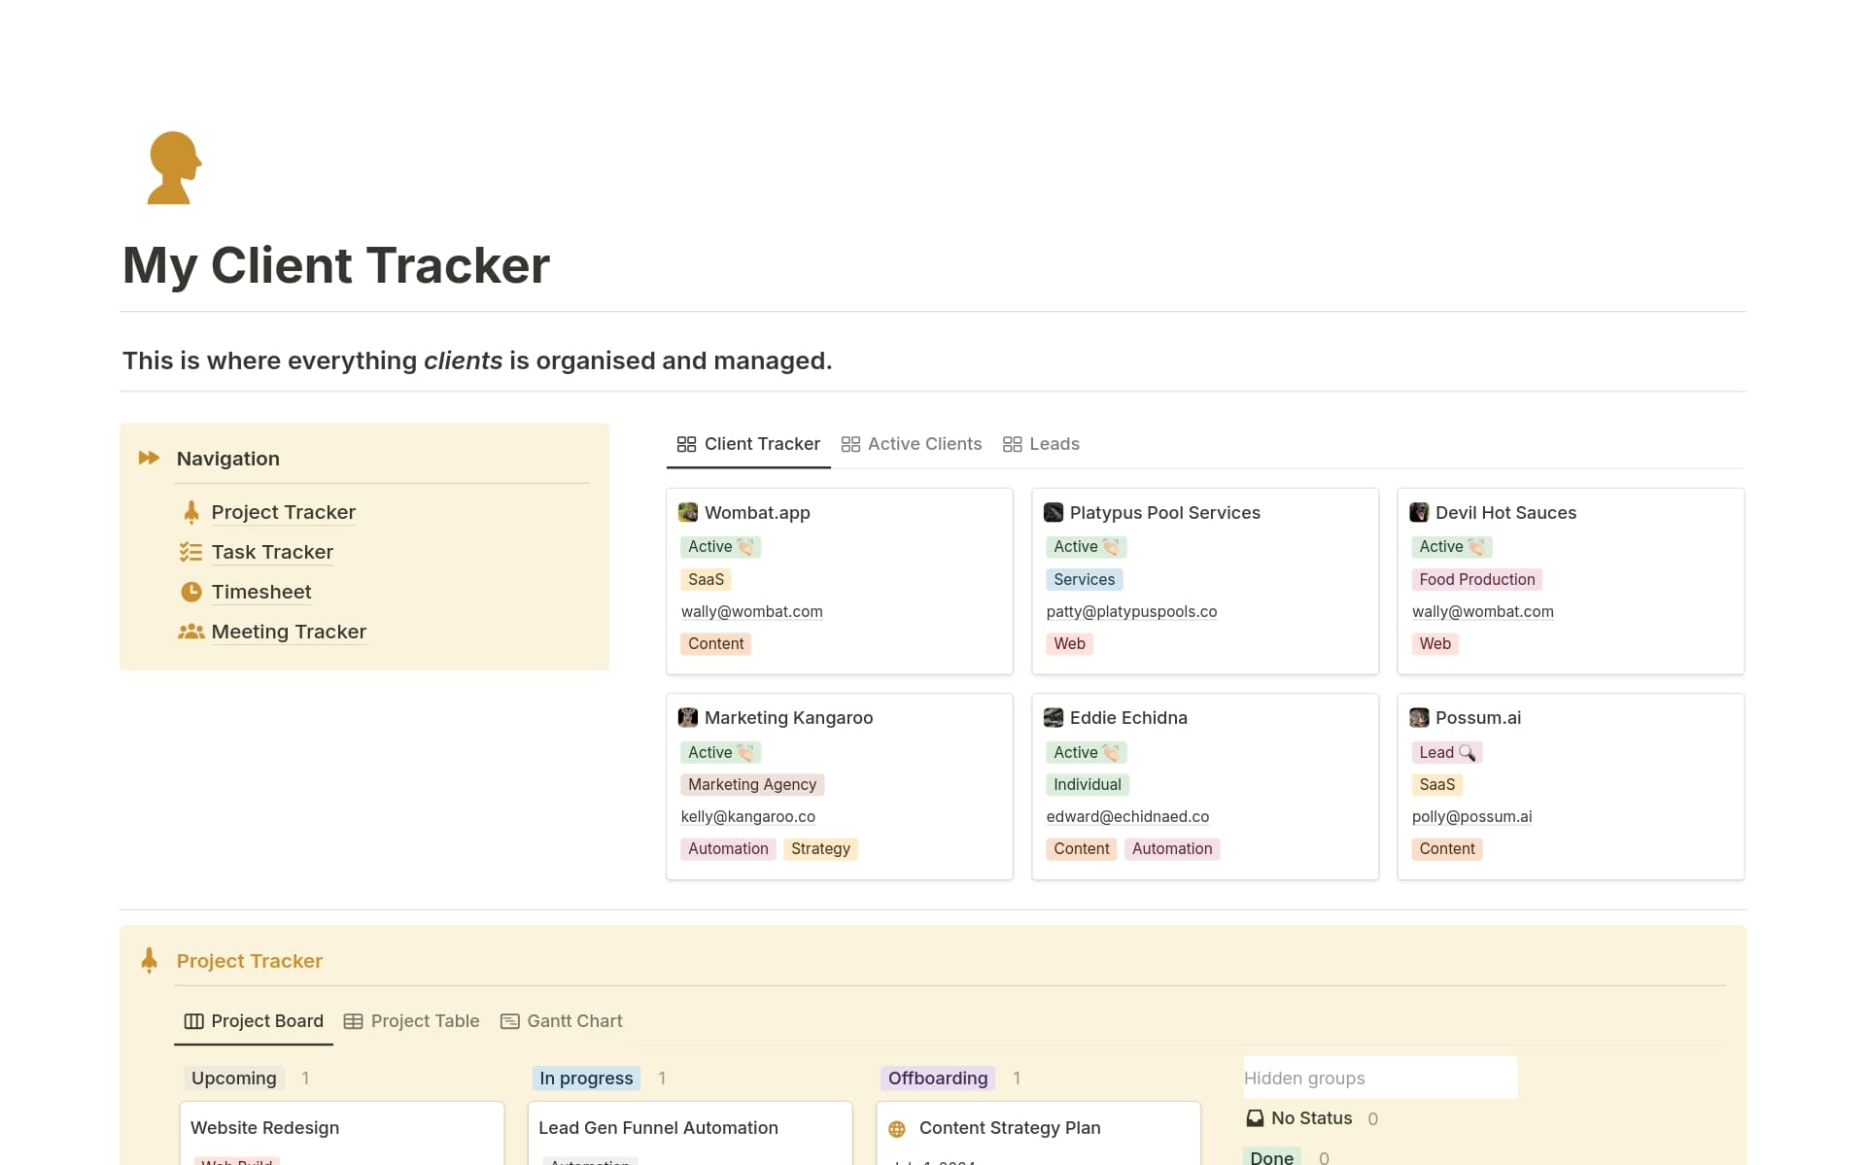
Task: Click the globe icon on Content Strategy Plan
Action: 897,1128
